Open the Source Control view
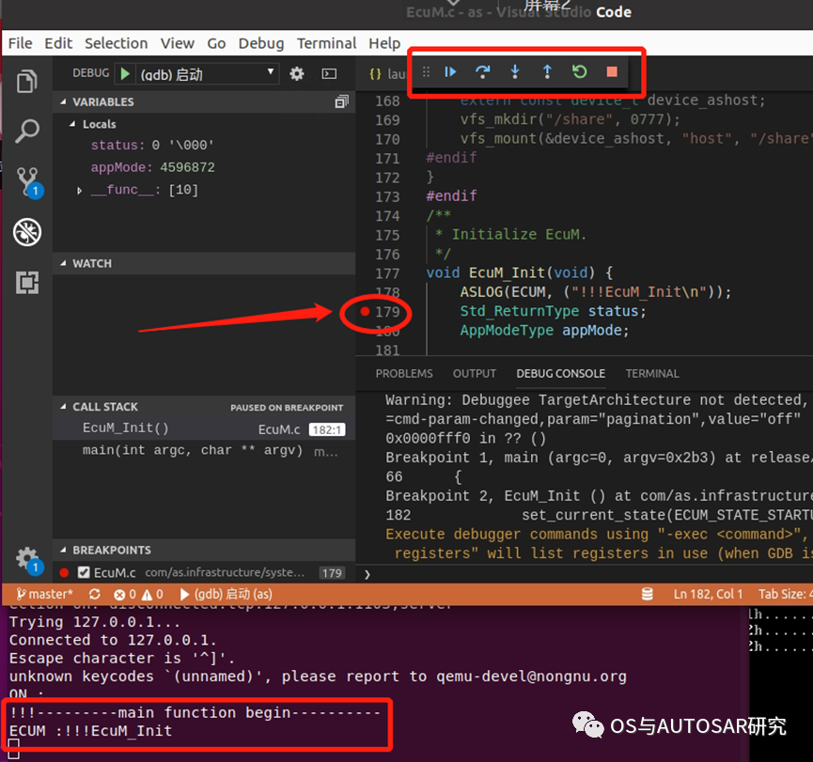813x762 pixels. (28, 182)
